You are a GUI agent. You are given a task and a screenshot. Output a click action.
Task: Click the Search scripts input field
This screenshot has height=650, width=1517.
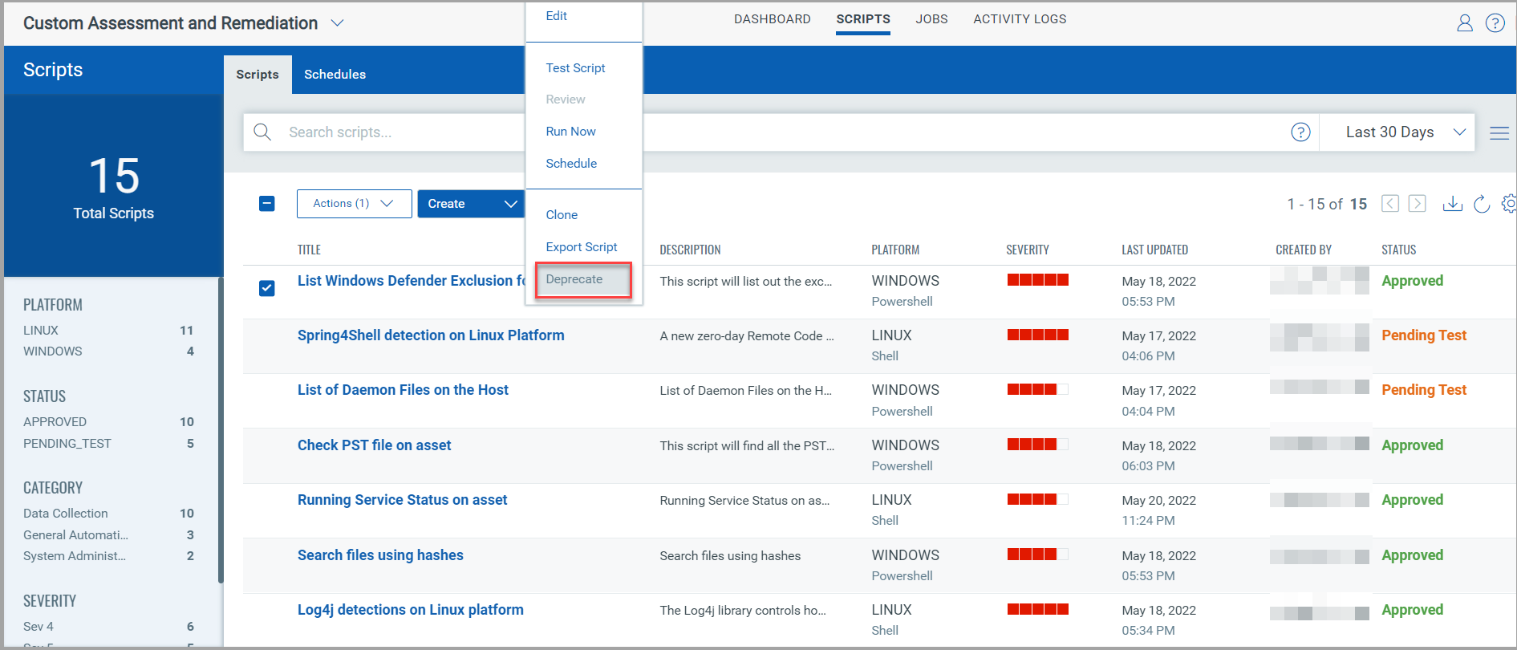pyautogui.click(x=401, y=132)
